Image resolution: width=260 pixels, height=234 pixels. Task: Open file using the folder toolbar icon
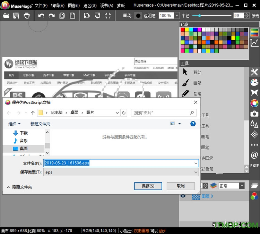click(x=6, y=16)
